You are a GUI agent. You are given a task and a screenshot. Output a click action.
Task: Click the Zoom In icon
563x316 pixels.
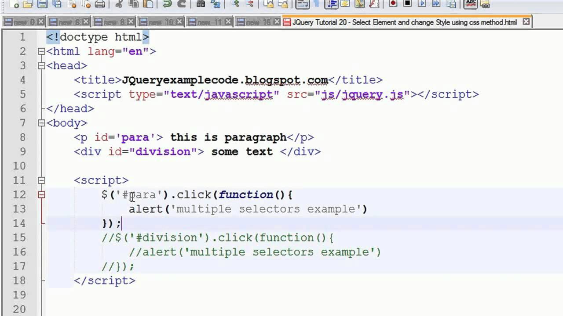click(234, 4)
